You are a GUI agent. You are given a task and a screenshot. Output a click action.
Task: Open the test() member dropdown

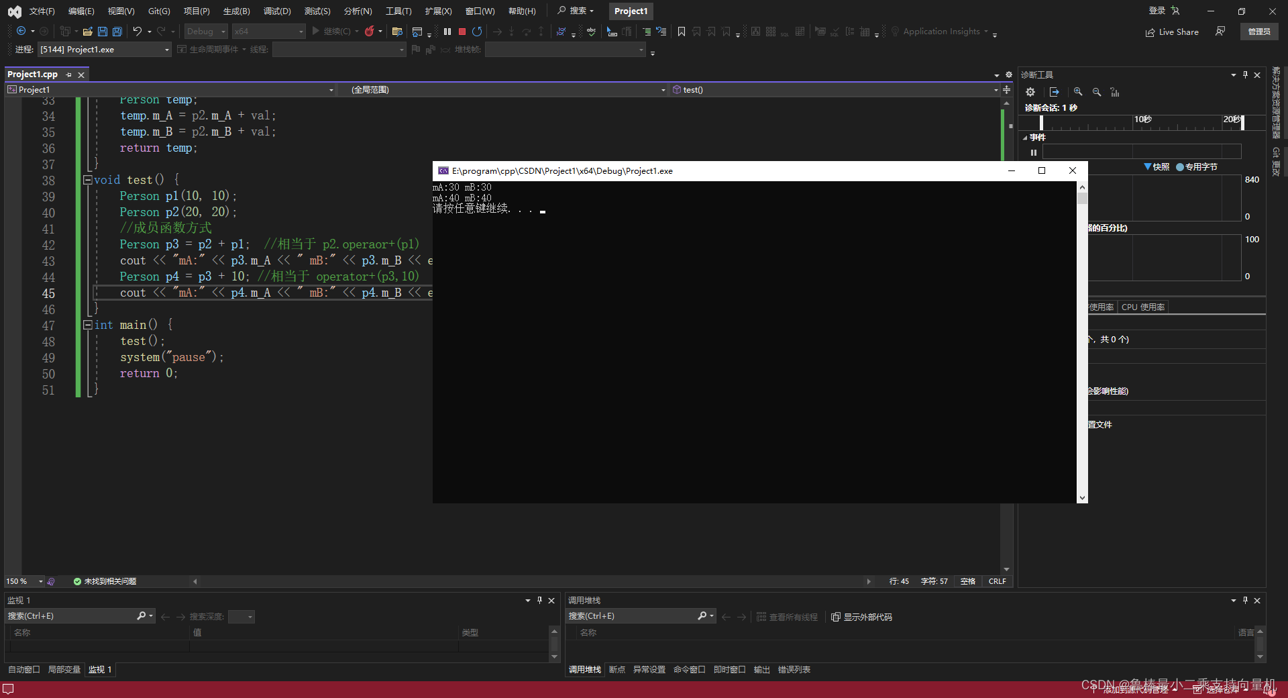(x=835, y=89)
